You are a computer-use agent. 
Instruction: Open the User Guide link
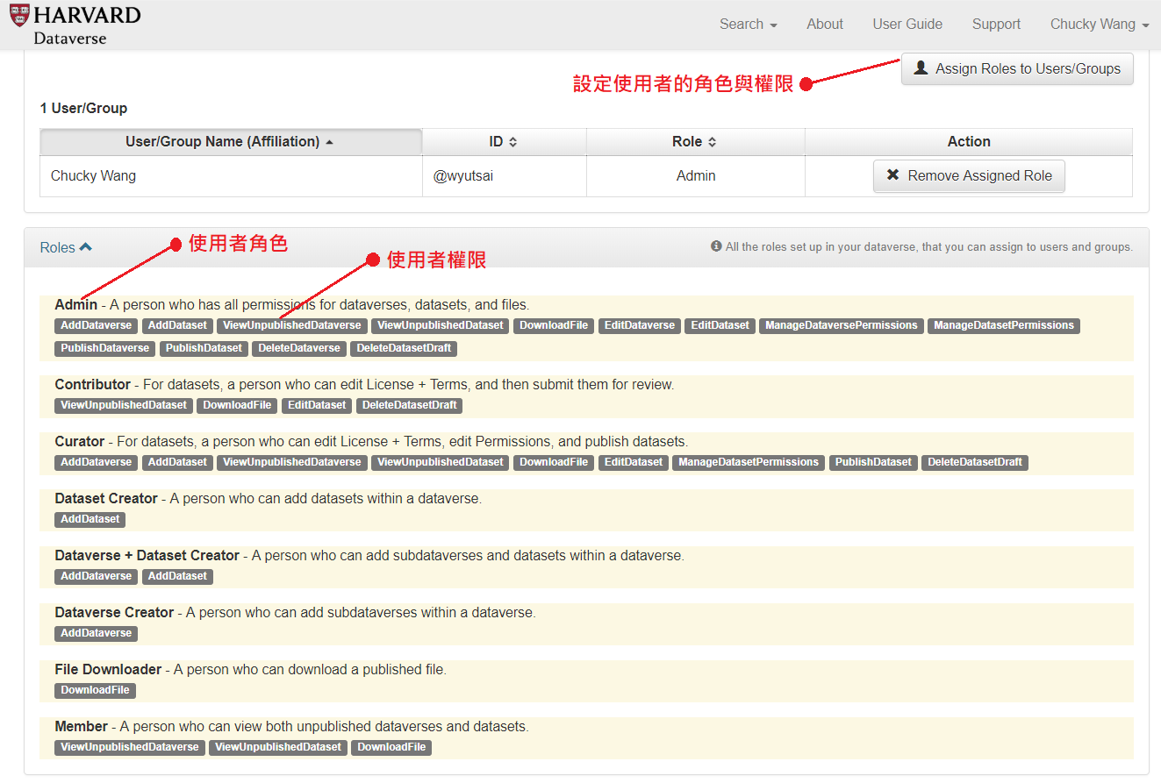(x=907, y=25)
